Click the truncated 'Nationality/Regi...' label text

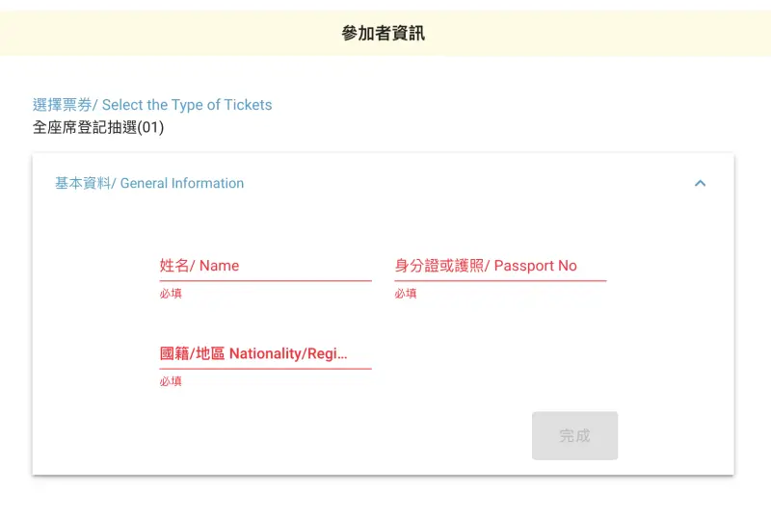coord(288,354)
